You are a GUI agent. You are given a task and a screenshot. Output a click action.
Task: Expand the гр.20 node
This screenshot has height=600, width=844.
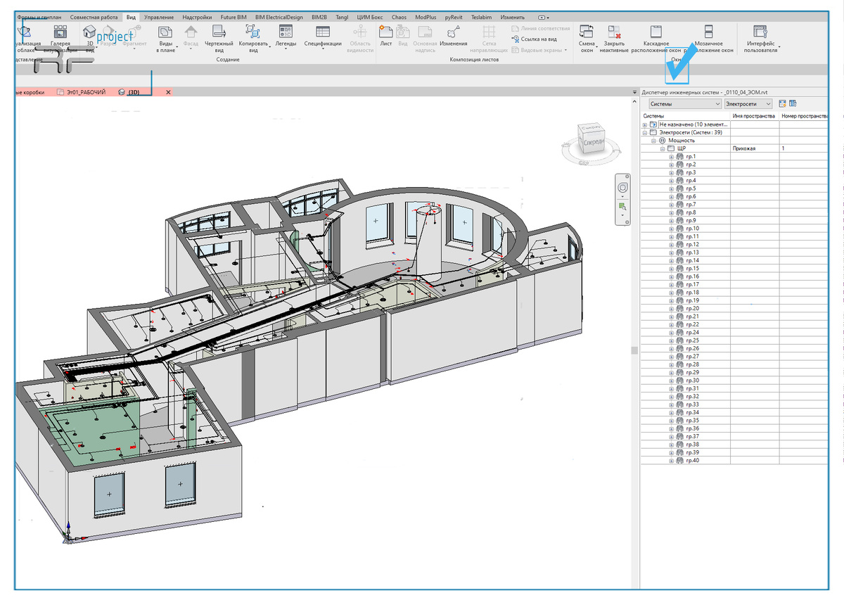pos(671,309)
